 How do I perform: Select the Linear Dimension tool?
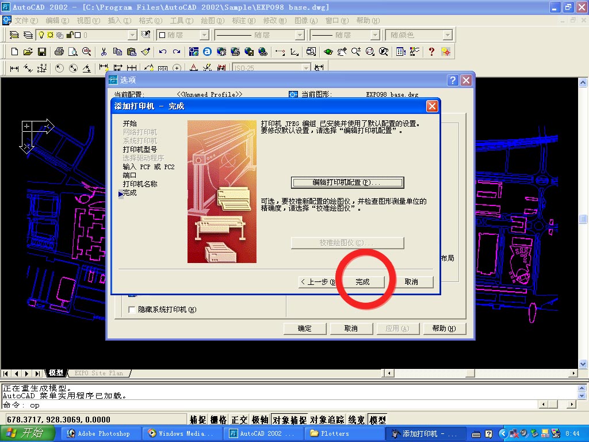point(14,68)
